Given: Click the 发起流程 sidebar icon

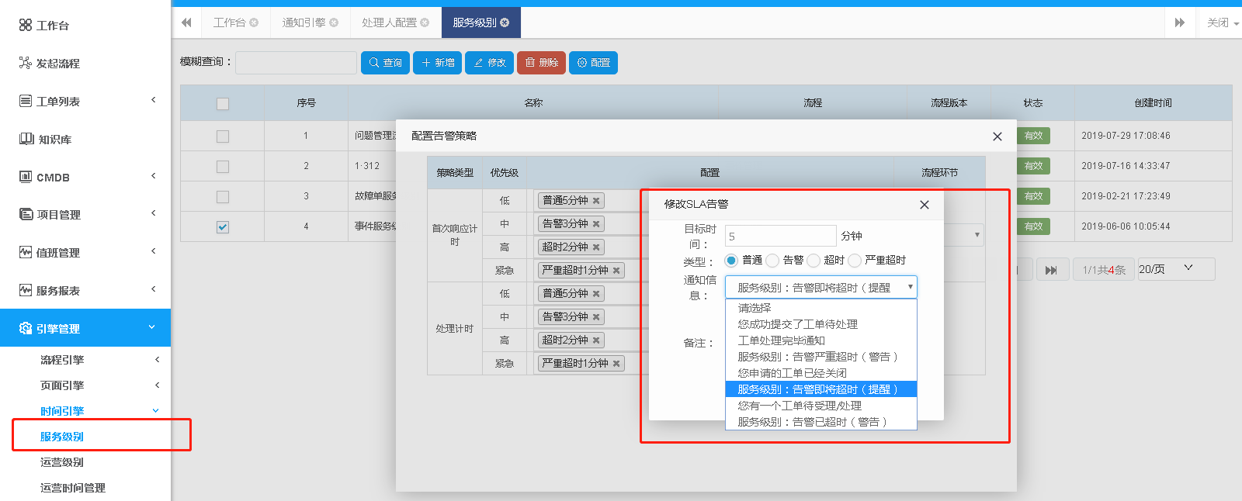Looking at the screenshot, I should pos(26,64).
